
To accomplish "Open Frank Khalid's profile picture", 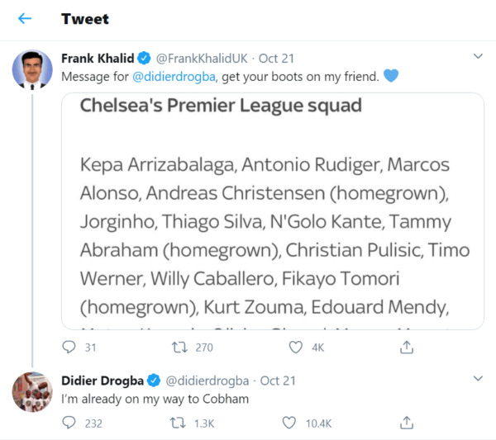I will click(32, 69).
